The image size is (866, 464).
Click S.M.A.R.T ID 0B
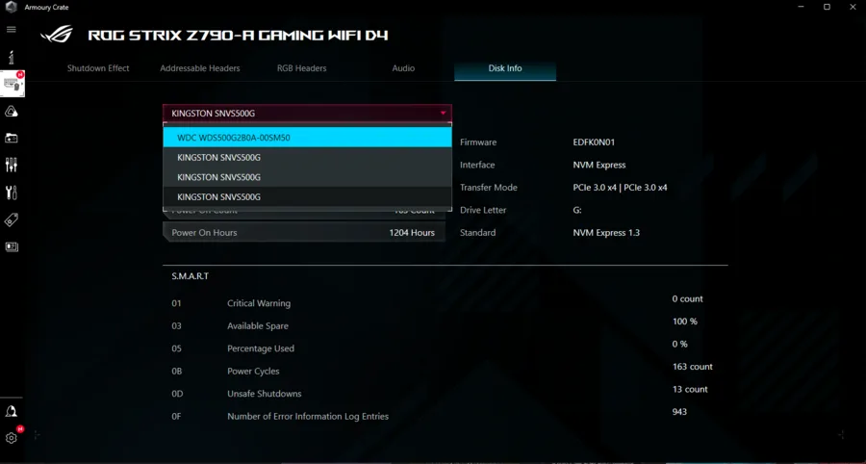point(177,372)
